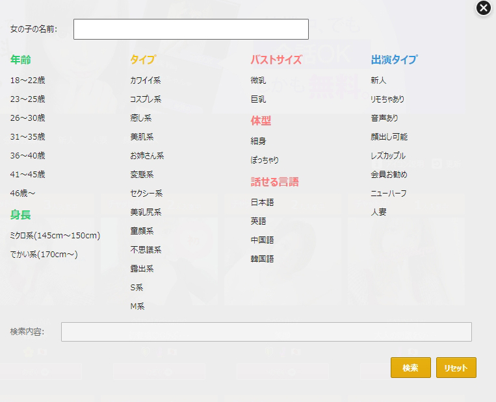Choose the 41〜45歳 age range

[28, 175]
